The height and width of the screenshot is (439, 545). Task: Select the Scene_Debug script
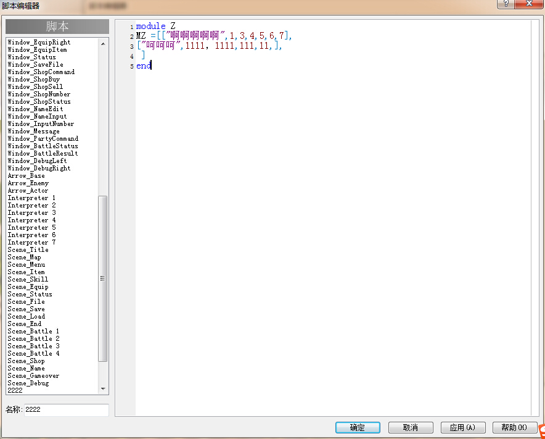pos(28,383)
